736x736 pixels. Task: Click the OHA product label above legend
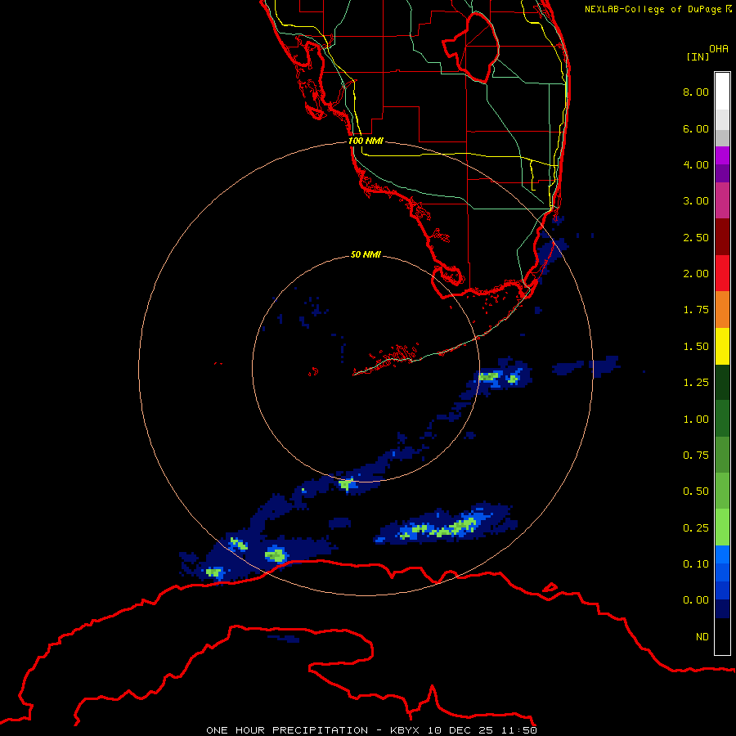click(719, 49)
